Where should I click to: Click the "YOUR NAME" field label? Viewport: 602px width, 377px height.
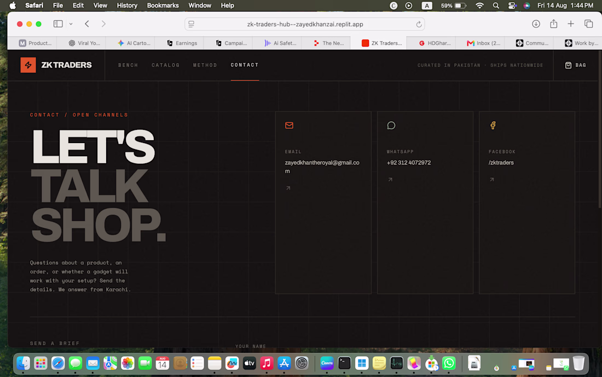251,346
